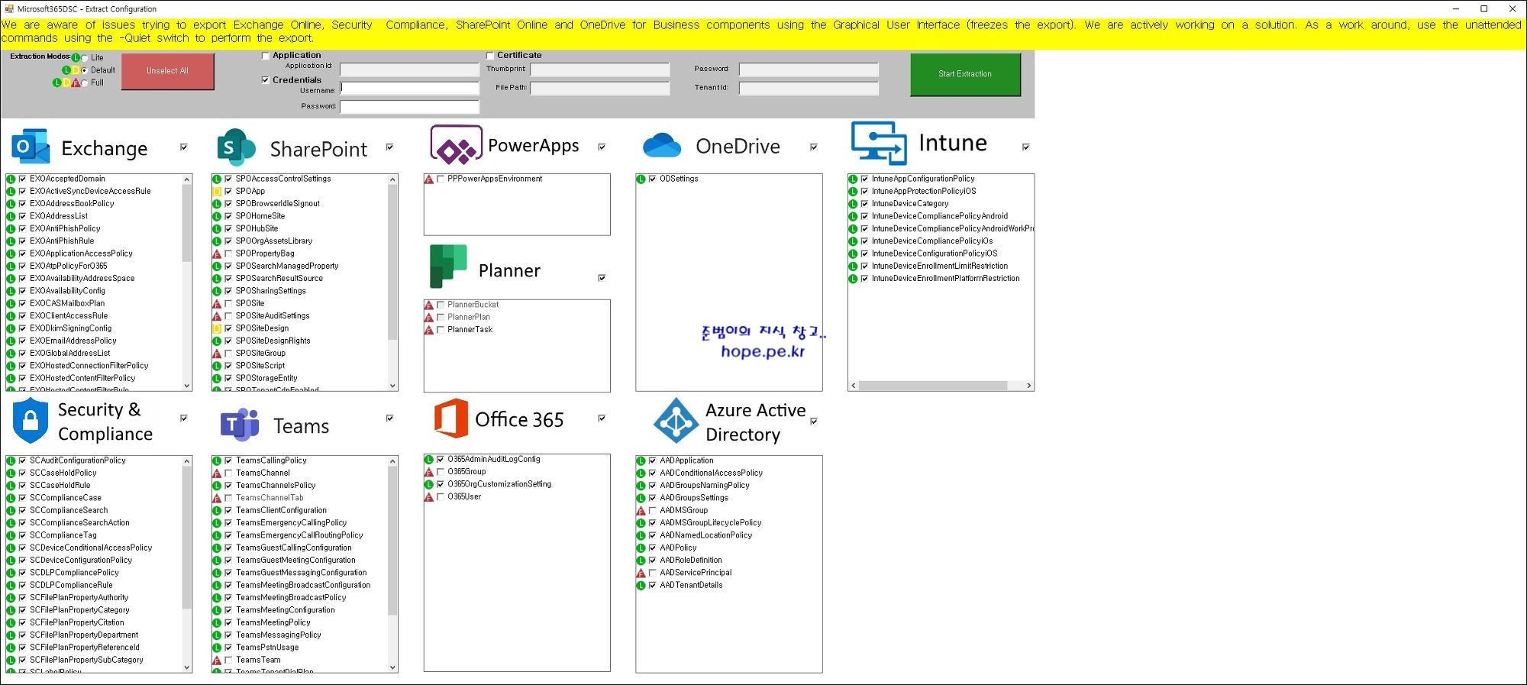Viewport: 1527px width, 685px height.
Task: Click the Application Id input field
Action: point(409,69)
